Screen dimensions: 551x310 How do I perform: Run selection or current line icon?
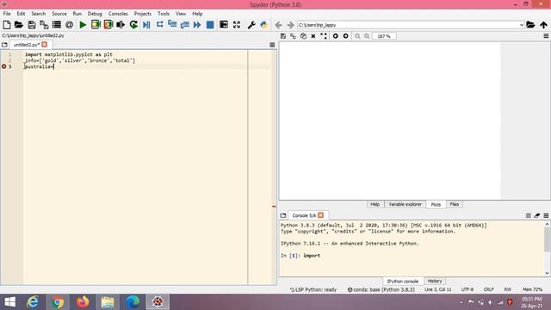[121, 25]
